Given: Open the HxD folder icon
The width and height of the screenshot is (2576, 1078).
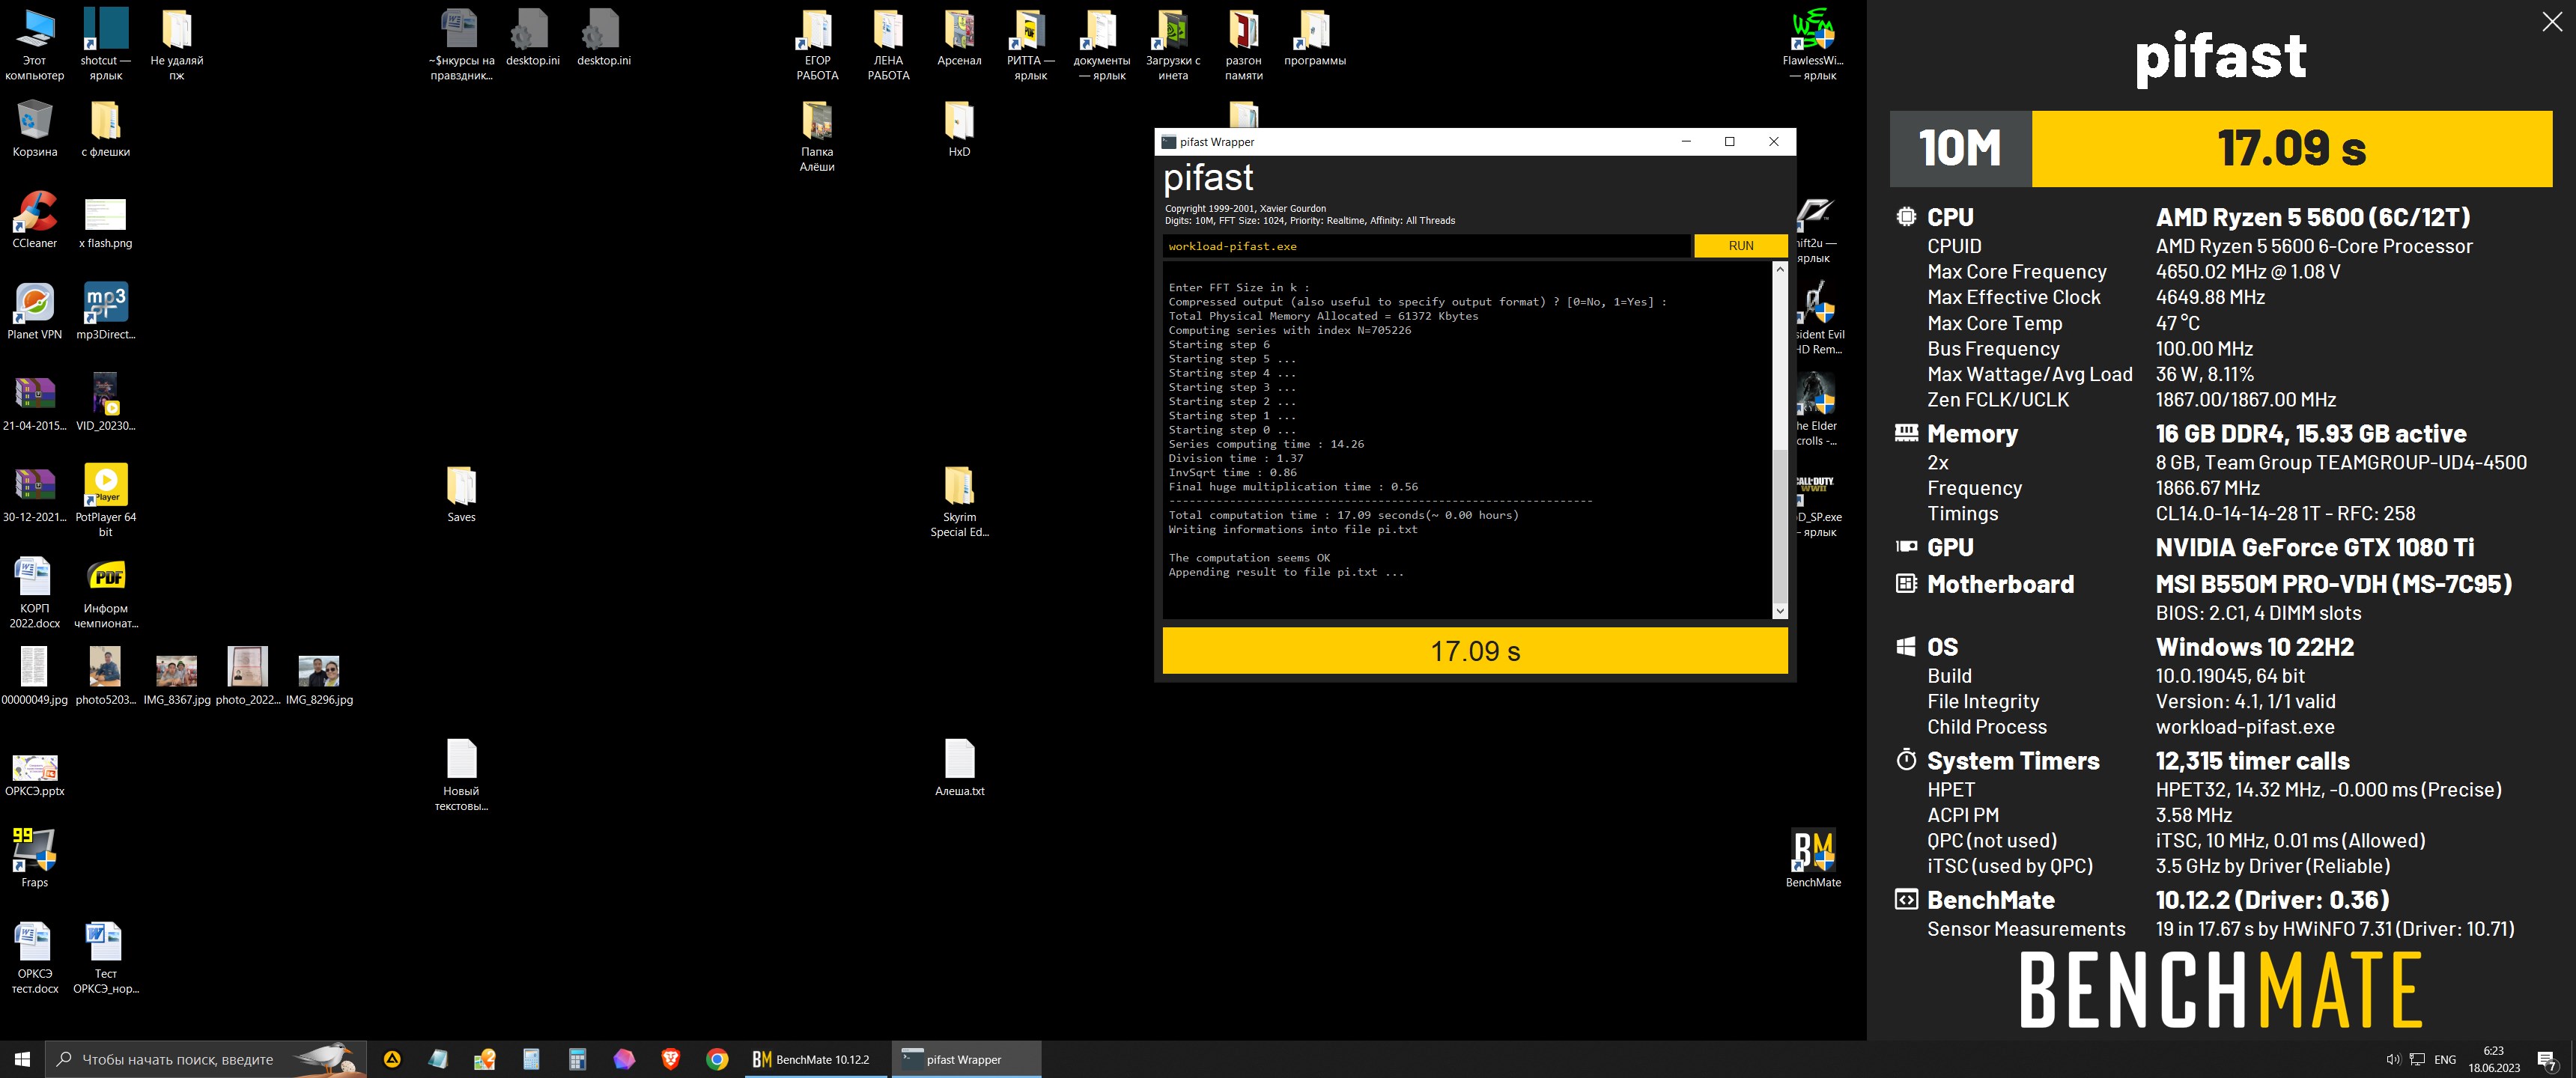Looking at the screenshot, I should coord(959,128).
